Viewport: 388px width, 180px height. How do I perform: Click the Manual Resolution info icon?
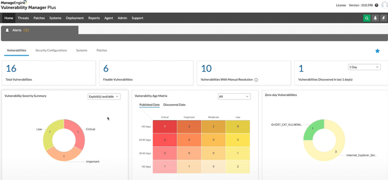256,80
